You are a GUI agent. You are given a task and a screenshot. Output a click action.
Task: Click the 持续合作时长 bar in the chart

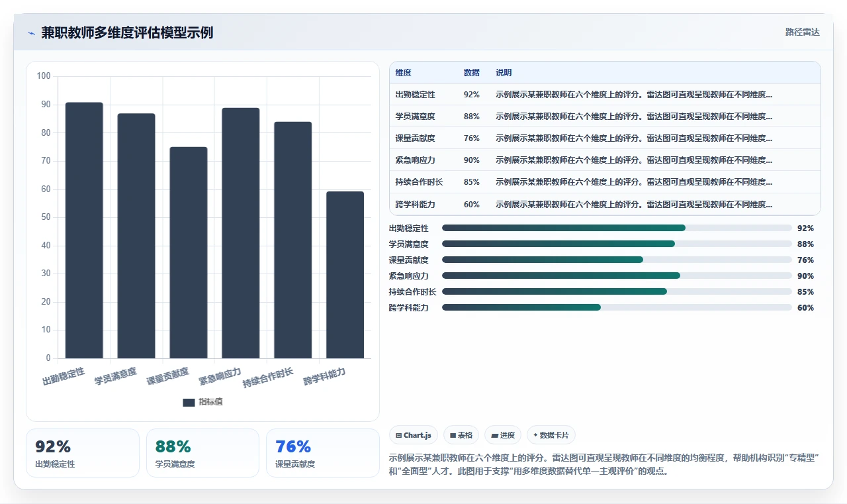click(293, 240)
